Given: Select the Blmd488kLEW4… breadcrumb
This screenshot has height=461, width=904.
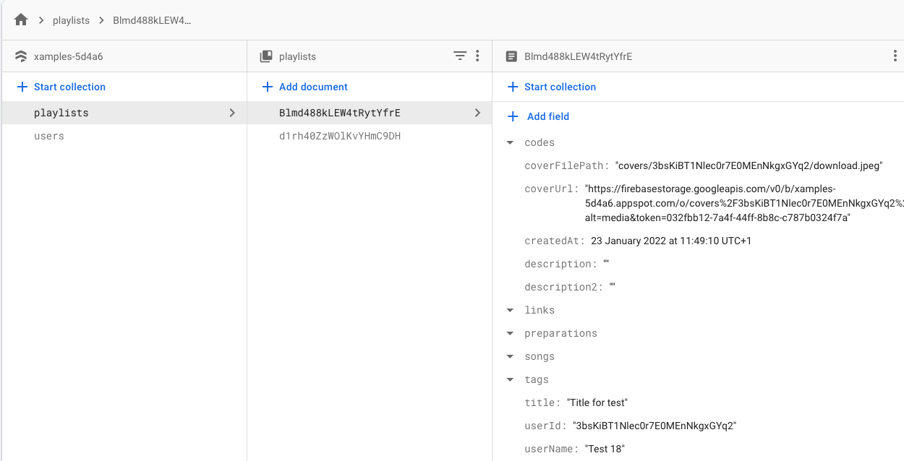Looking at the screenshot, I should tap(152, 20).
